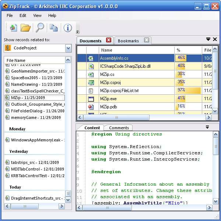Click line 3 using System.Reflection code
This screenshot has width=221, height=221.
coord(126,147)
